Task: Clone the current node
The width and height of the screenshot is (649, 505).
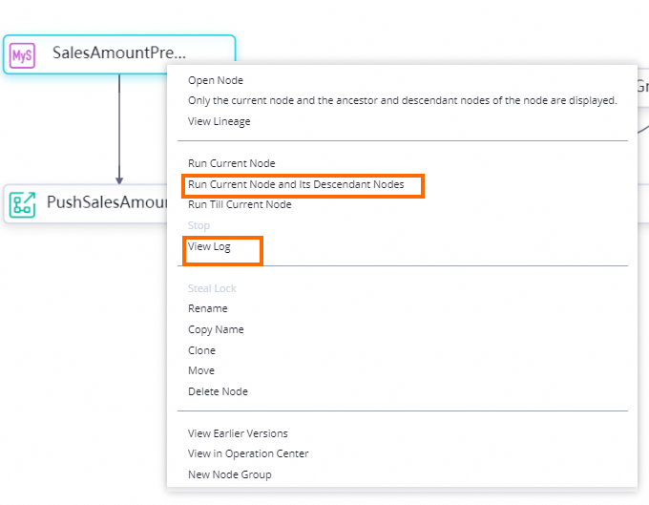Action: 201,350
